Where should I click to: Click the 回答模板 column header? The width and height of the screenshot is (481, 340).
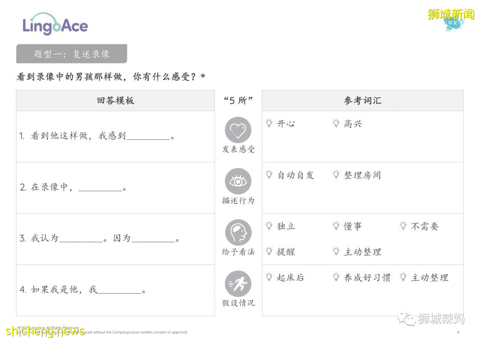pos(115,100)
